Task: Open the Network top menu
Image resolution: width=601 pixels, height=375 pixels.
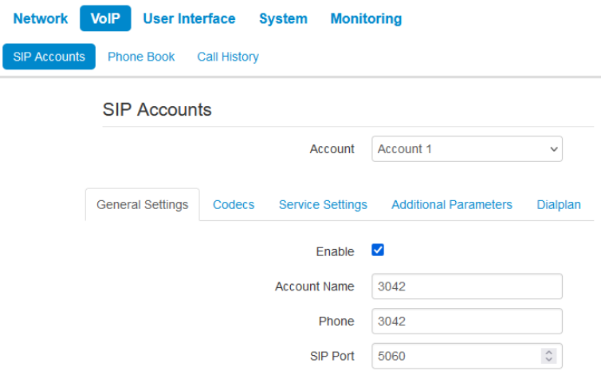Action: point(40,18)
